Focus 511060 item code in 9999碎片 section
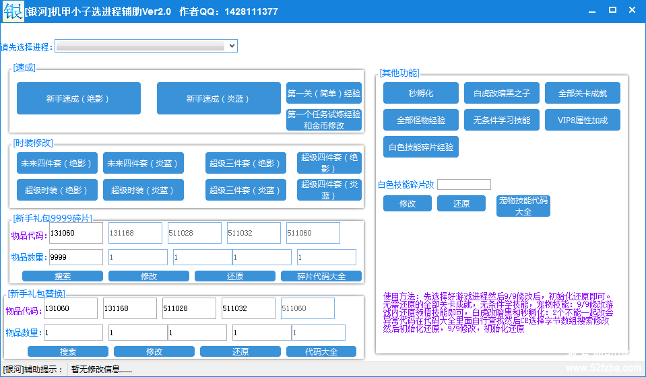This screenshot has width=646, height=377. tap(313, 233)
